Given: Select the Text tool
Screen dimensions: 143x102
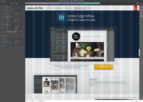Looking at the screenshot, I should coord(14,4).
